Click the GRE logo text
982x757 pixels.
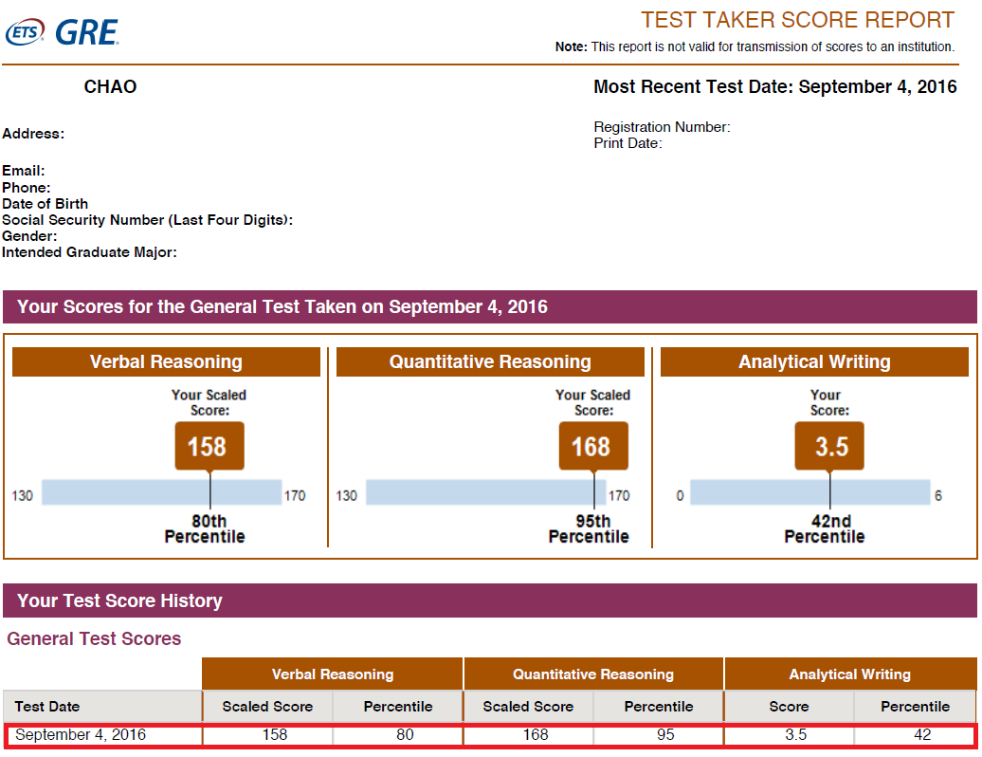coord(86,32)
